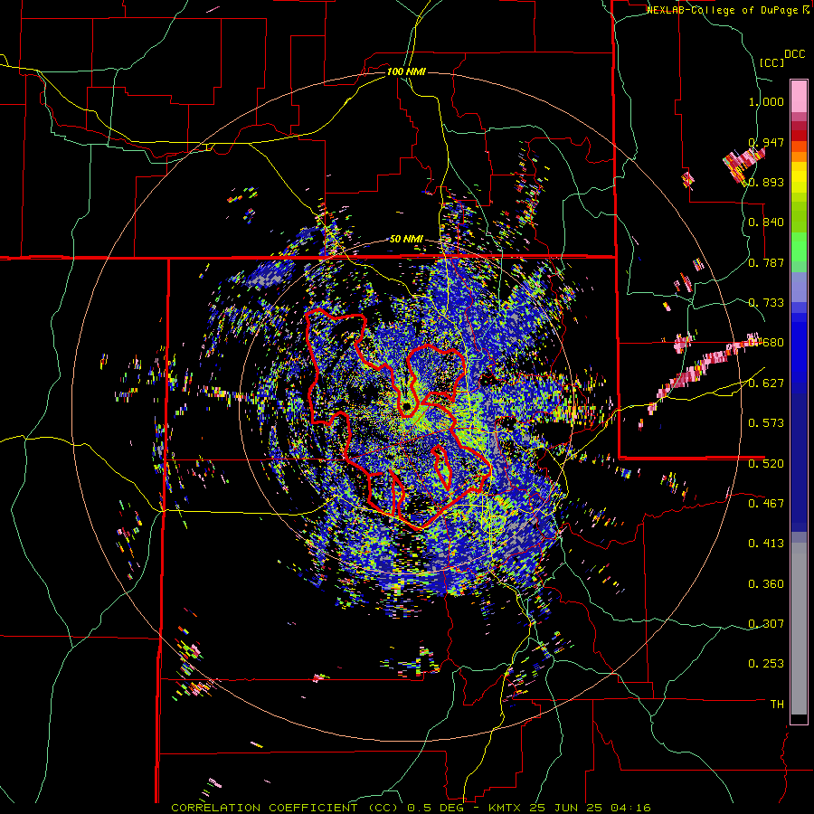Click the DCC legend title
This screenshot has height=814, width=814.
point(794,54)
